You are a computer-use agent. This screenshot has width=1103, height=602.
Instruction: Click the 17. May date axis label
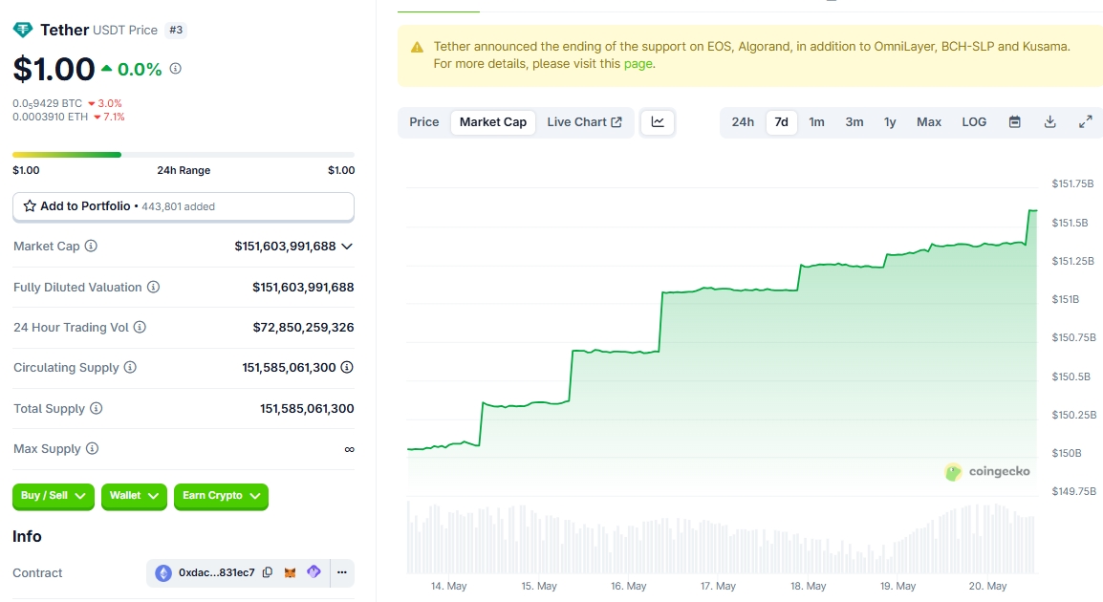718,586
